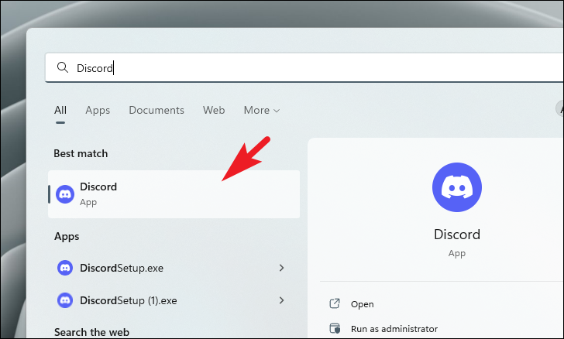Expand the More dropdown
The image size is (564, 339).
pos(262,110)
